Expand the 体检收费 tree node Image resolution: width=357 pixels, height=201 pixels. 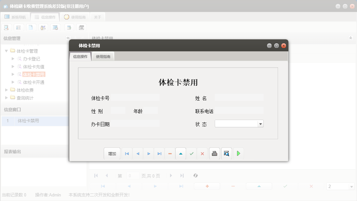[7, 90]
